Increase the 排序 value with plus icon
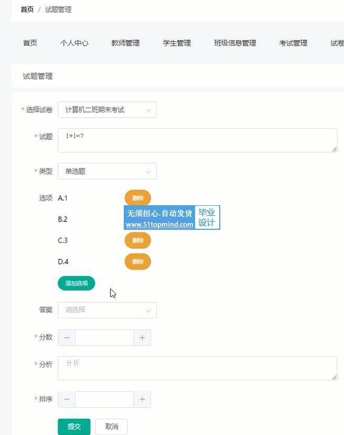344x435 pixels. [142, 399]
